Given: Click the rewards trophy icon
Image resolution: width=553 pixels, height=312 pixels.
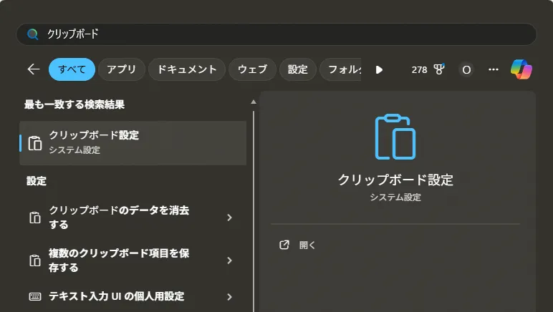Looking at the screenshot, I should [438, 69].
